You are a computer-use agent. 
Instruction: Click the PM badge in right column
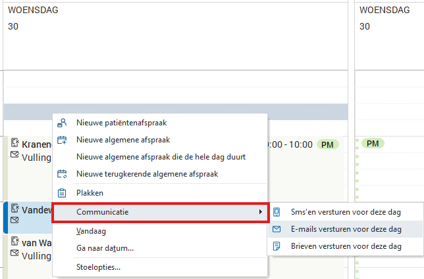click(373, 143)
